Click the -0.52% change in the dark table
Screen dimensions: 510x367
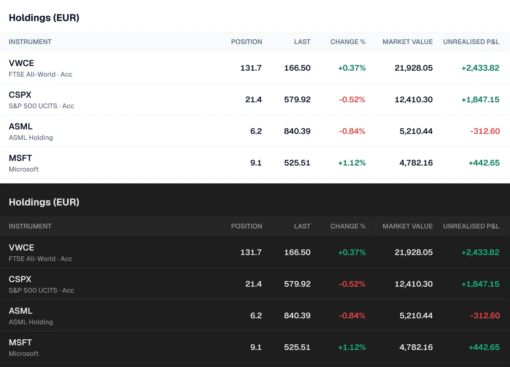coord(352,284)
